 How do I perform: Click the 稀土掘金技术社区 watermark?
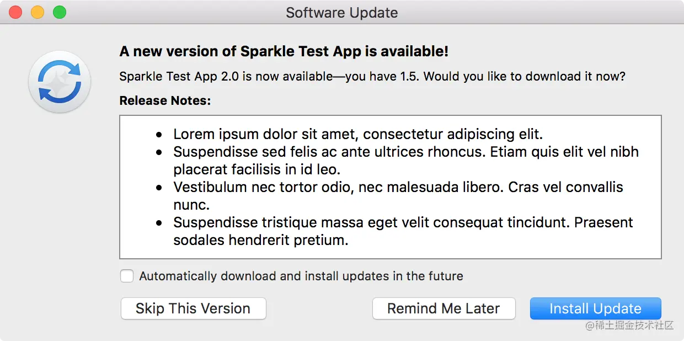629,325
